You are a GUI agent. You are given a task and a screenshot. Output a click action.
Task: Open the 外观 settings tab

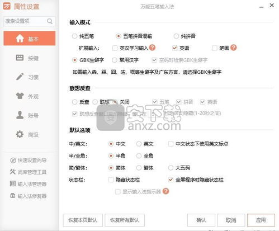click(x=30, y=96)
